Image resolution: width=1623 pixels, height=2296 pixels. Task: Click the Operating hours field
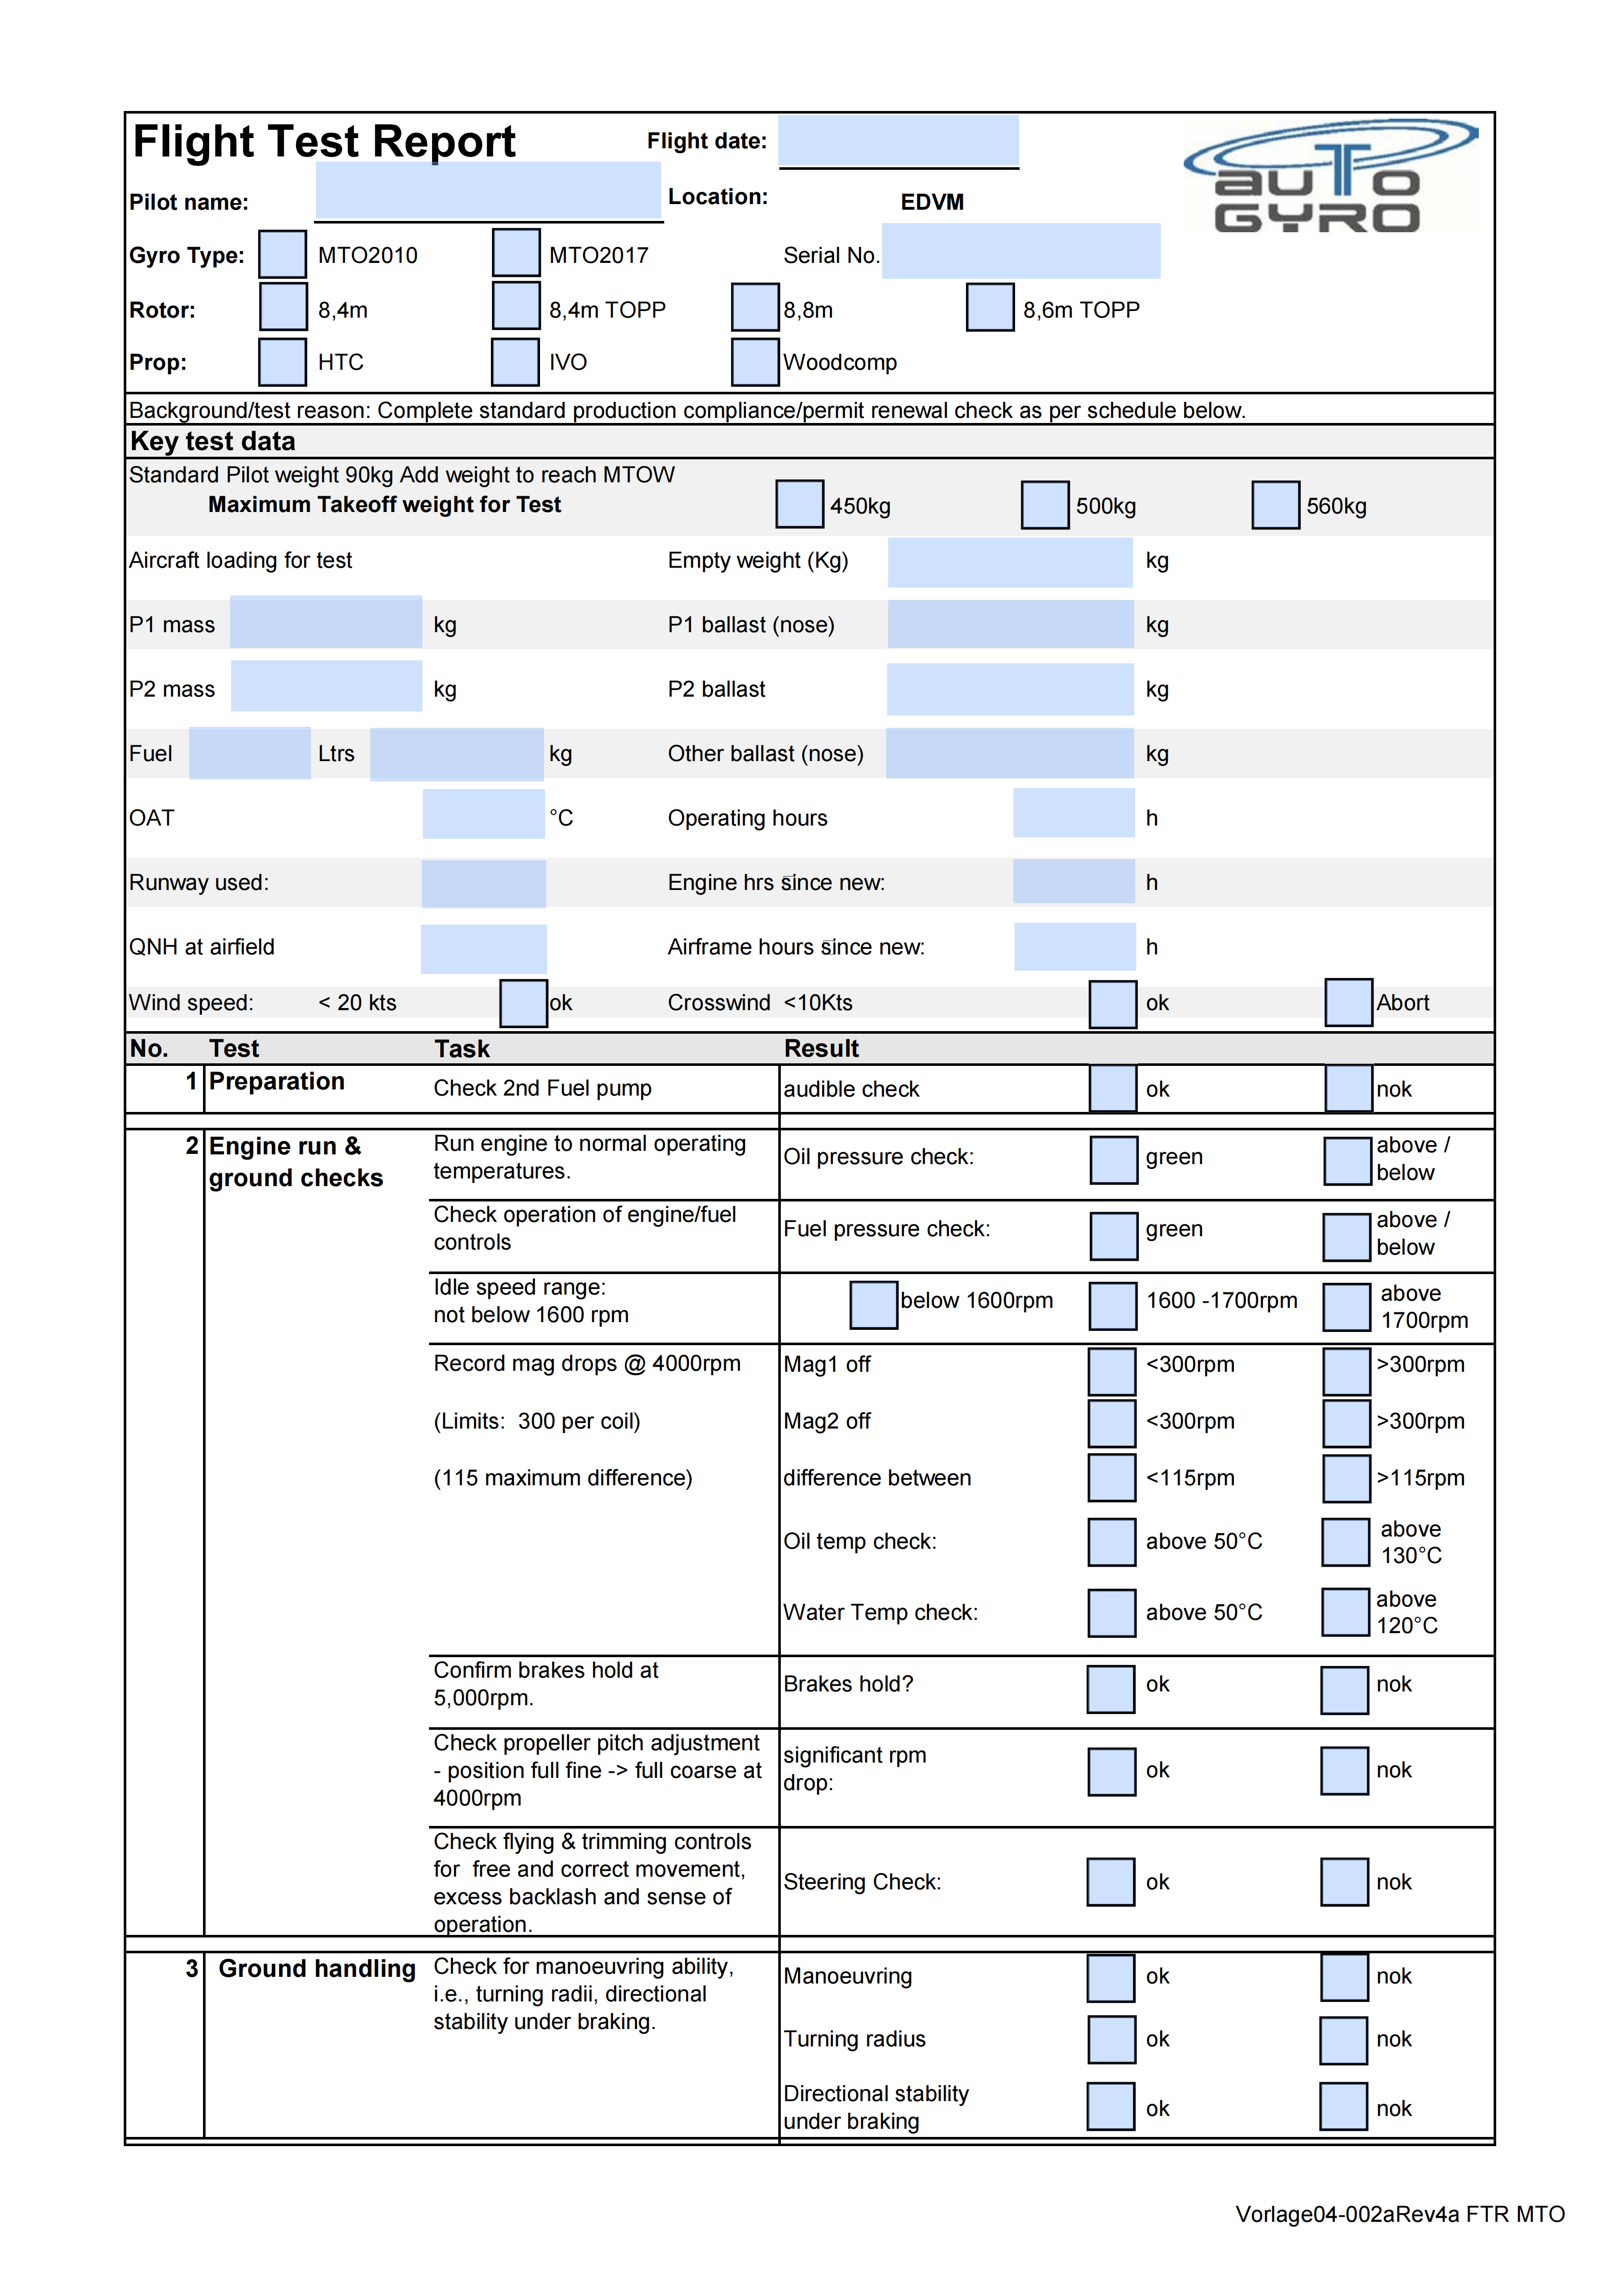click(x=1074, y=813)
